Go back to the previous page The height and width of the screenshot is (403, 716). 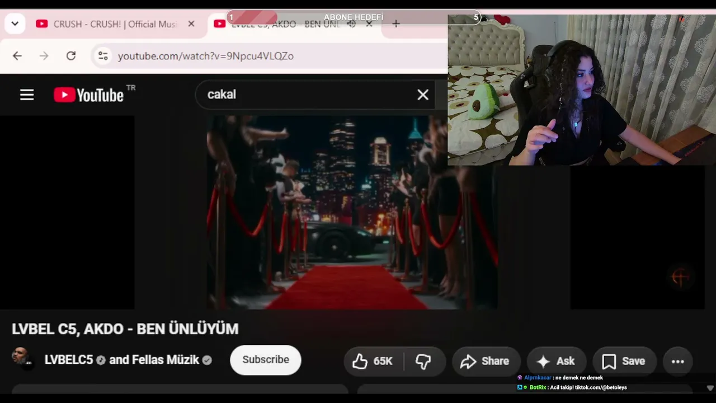[x=17, y=56]
